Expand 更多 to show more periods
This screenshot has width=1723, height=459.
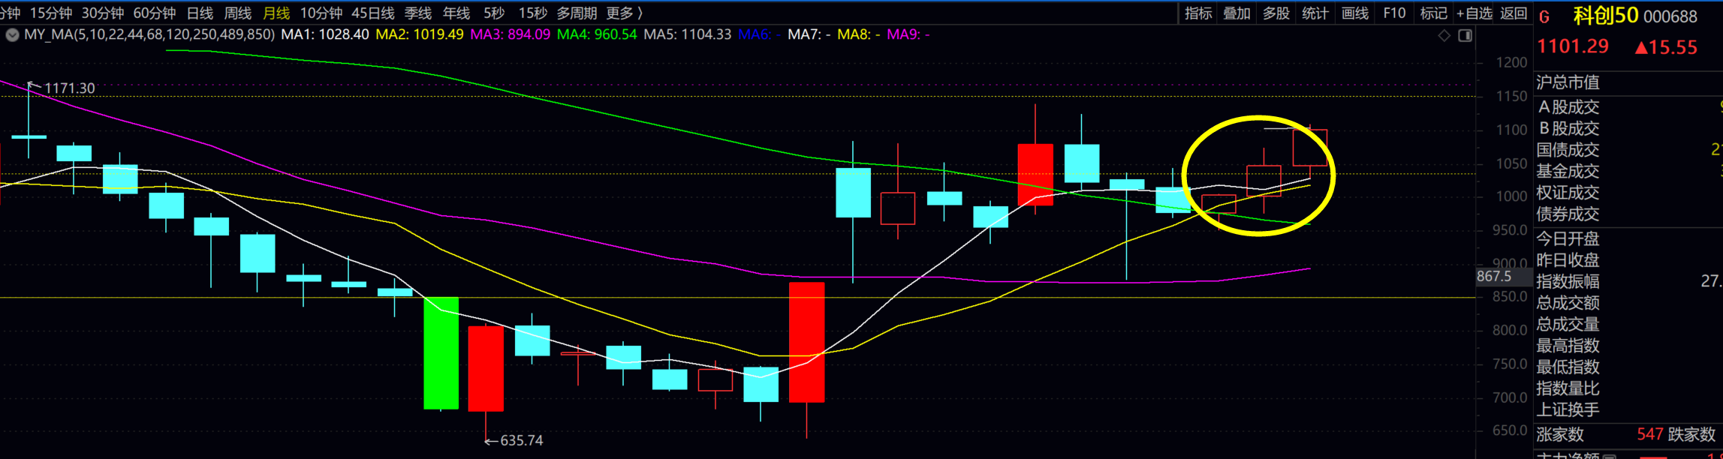pos(625,13)
